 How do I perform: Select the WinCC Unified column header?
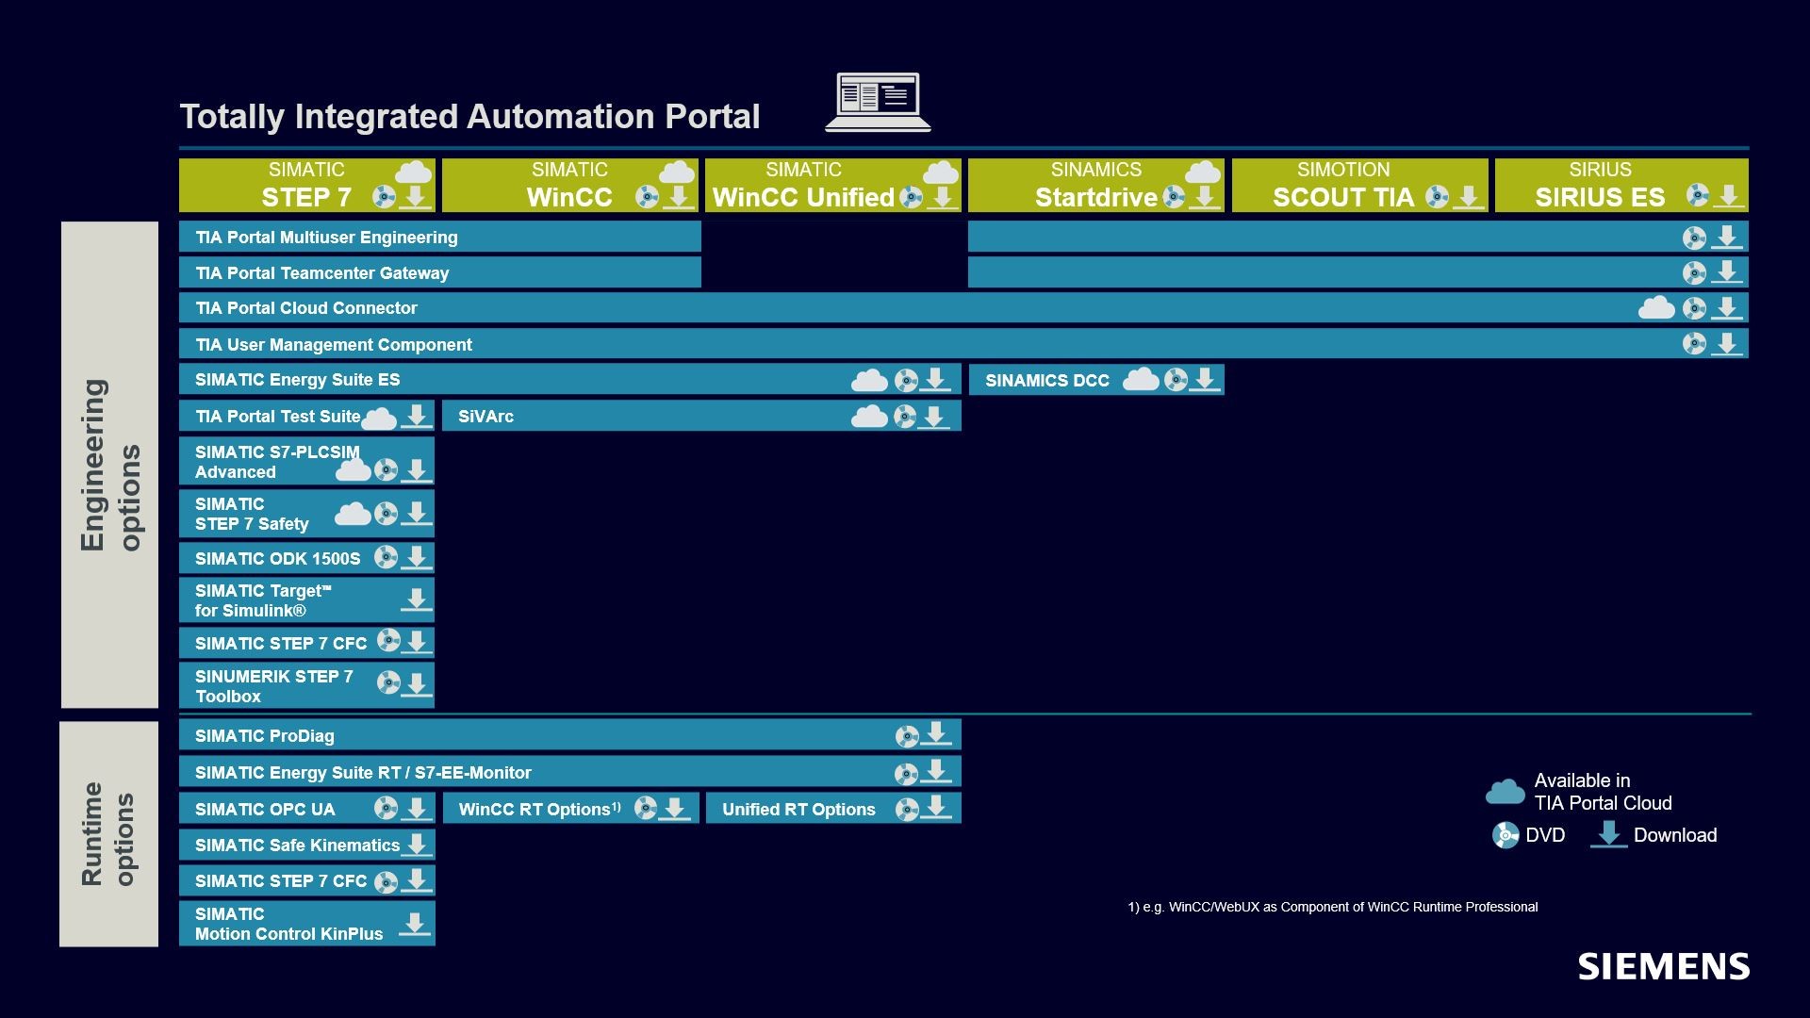(x=833, y=185)
